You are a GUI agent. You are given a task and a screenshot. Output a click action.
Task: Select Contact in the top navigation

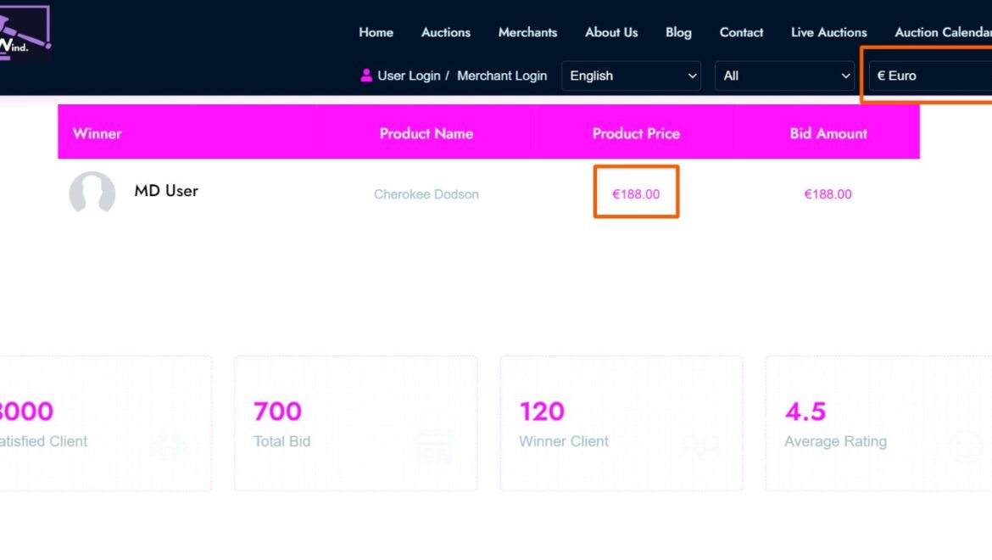click(x=741, y=32)
